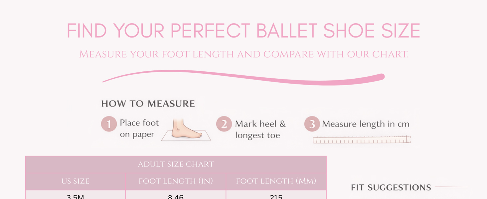Click the pink wavy divider line

[243, 77]
